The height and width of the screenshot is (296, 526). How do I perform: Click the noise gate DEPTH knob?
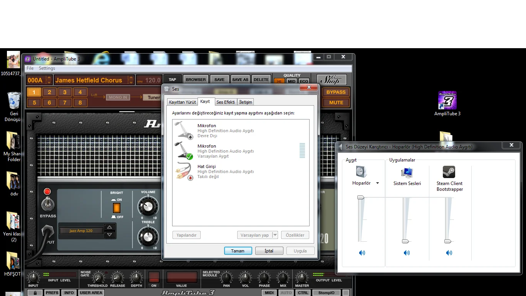click(x=136, y=277)
